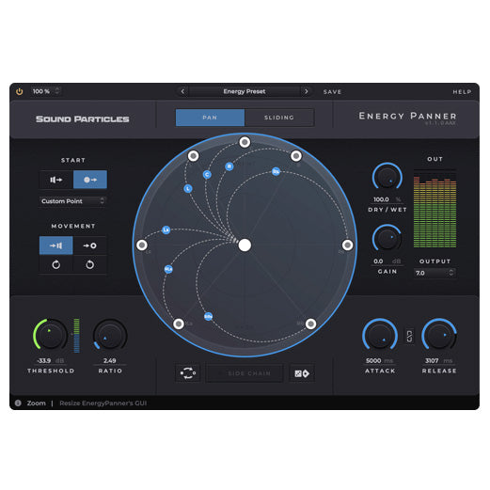Screen dimensions: 490x490
Task: Click the SAVE preset button
Action: pyautogui.click(x=332, y=92)
